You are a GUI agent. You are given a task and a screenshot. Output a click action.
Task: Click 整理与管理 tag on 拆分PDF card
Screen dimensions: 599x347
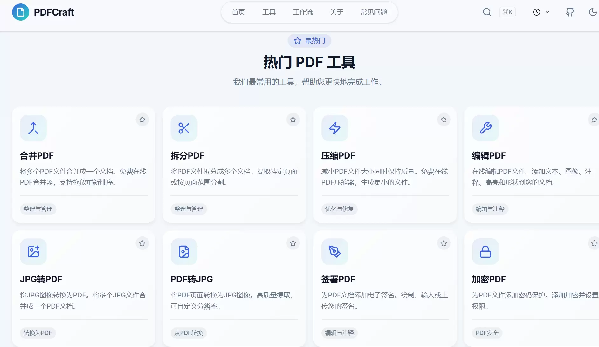tap(189, 209)
